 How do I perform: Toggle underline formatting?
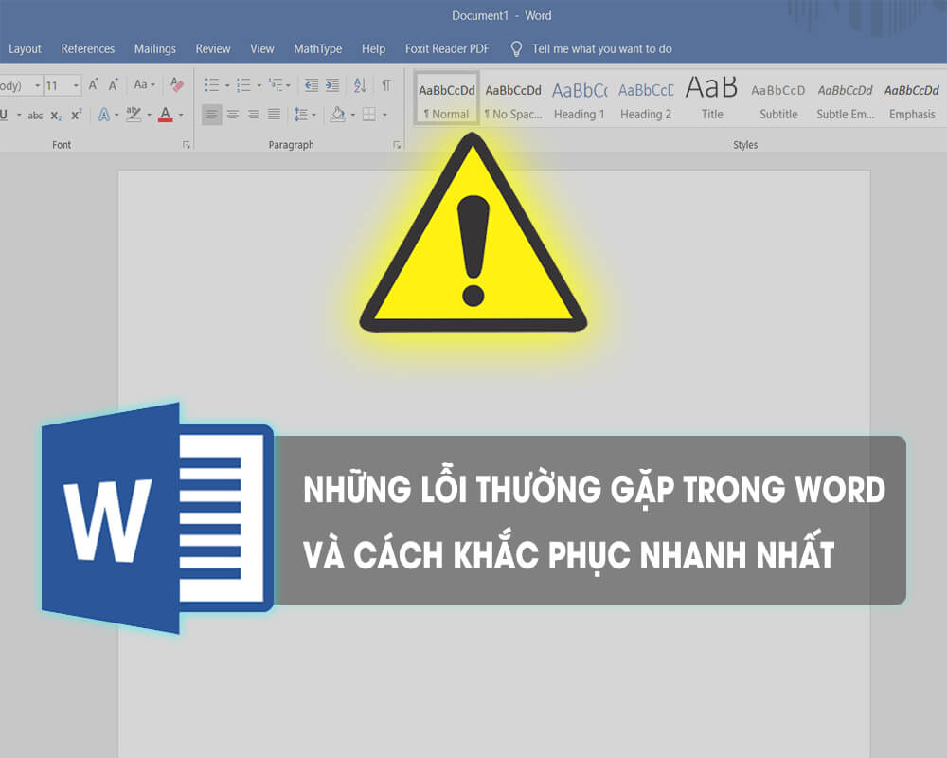coord(4,115)
